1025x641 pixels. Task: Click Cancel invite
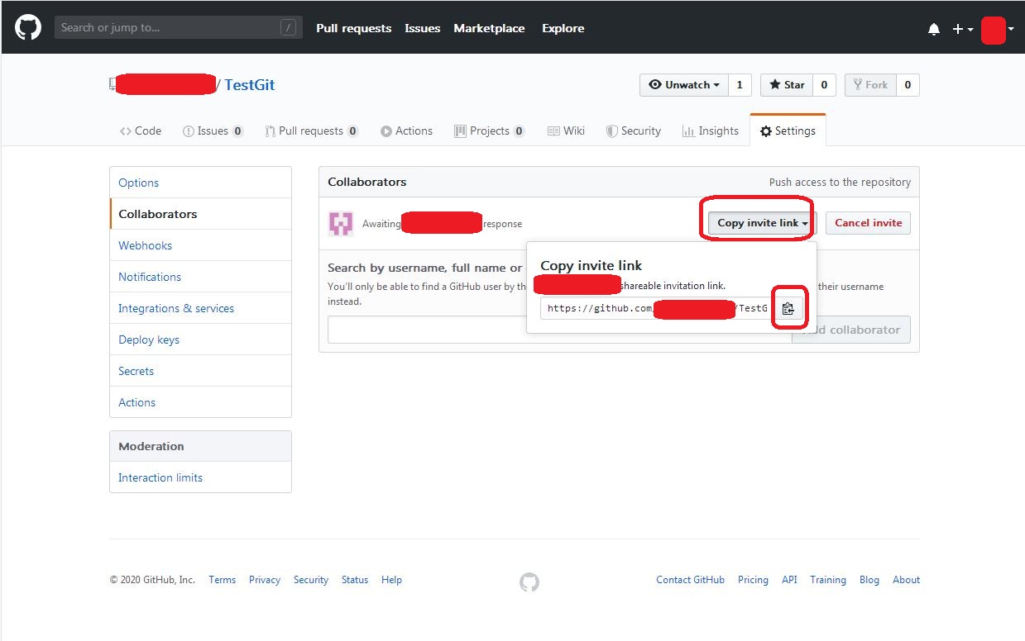(x=868, y=223)
